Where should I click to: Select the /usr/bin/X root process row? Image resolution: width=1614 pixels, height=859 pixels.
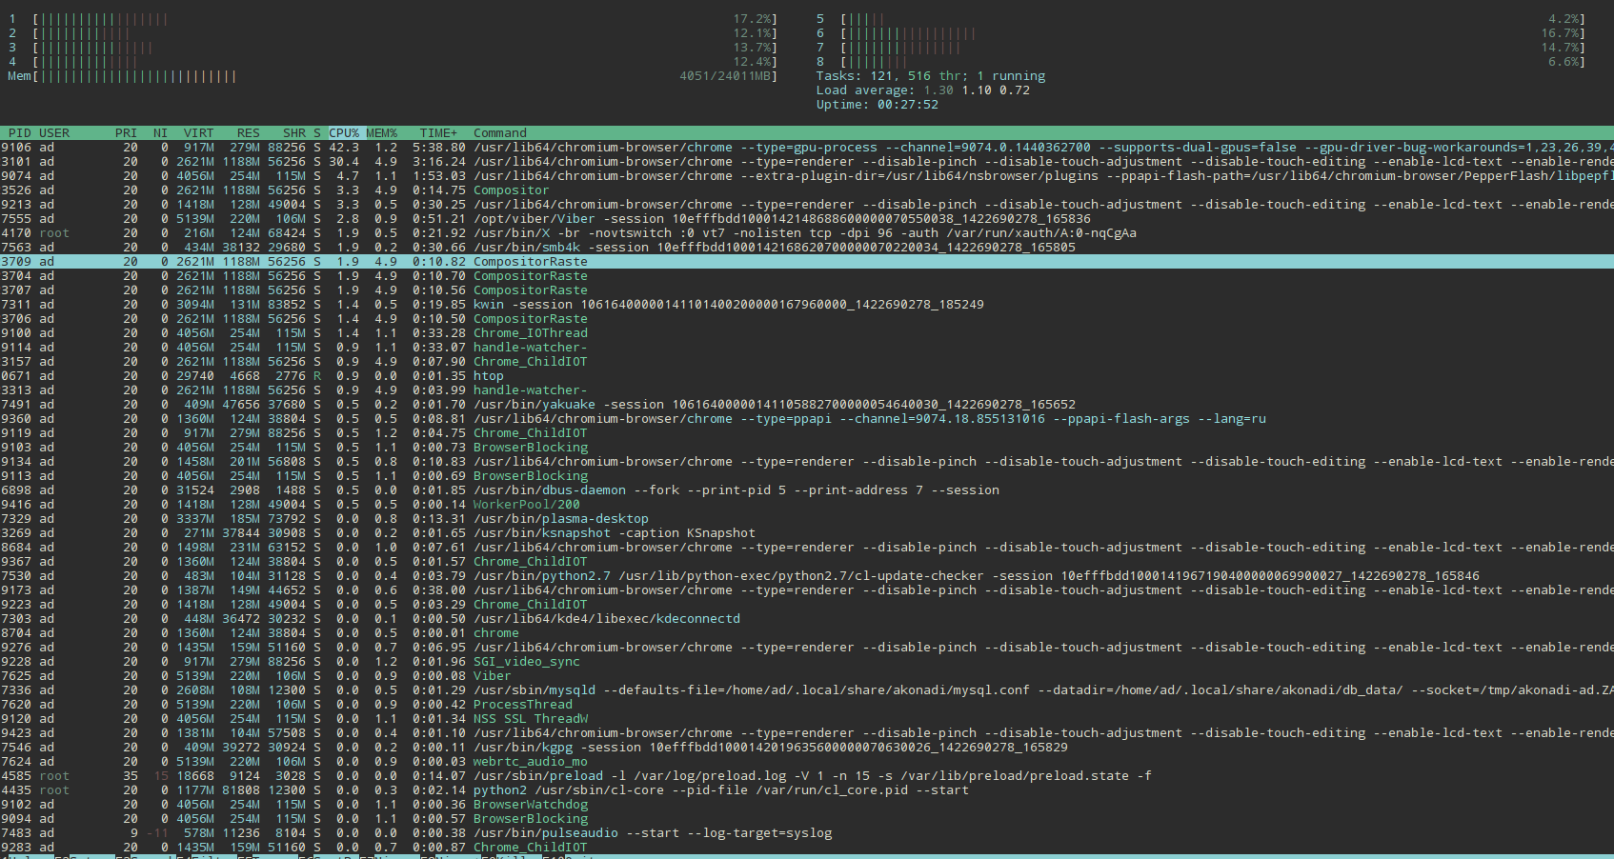(807, 233)
